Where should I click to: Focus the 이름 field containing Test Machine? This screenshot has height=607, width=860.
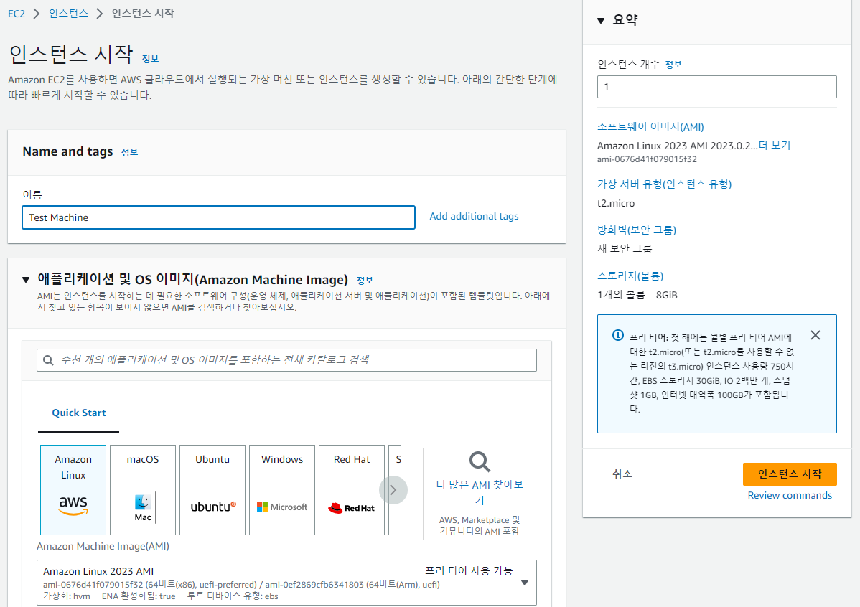pos(218,217)
